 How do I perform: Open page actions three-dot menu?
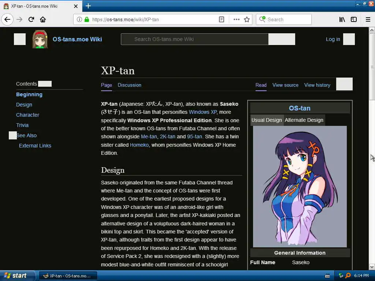coord(236,19)
